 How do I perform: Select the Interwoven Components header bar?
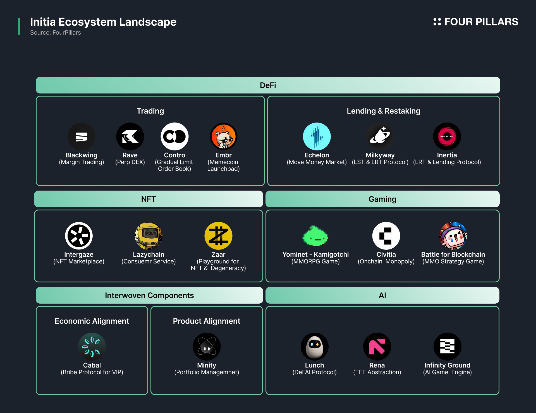(149, 295)
